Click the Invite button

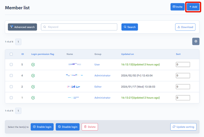coord(177,7)
